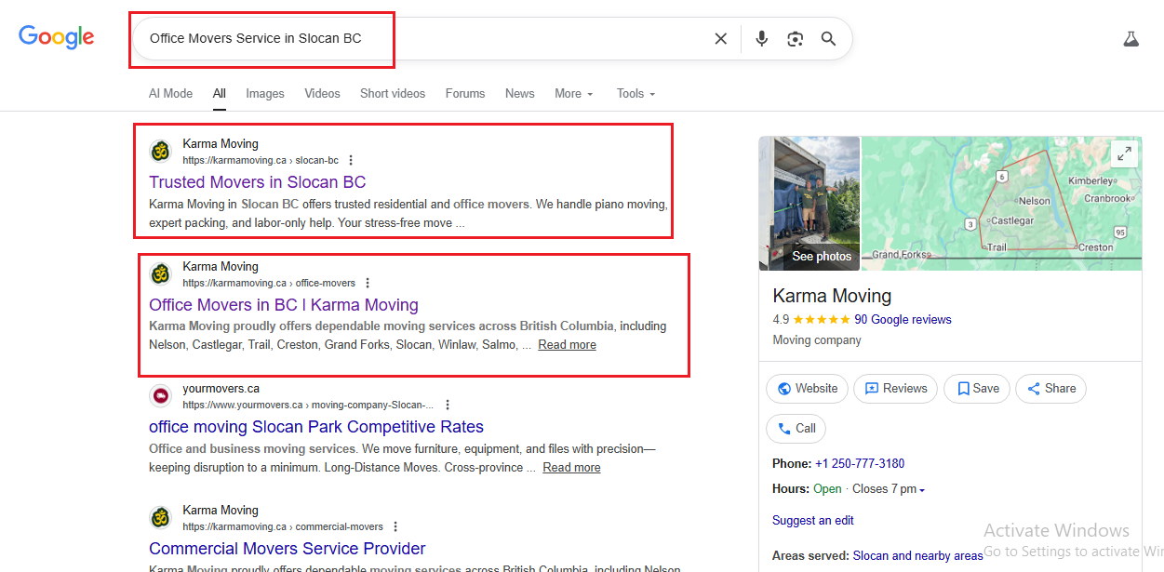Switch to the Images tab

pos(265,94)
